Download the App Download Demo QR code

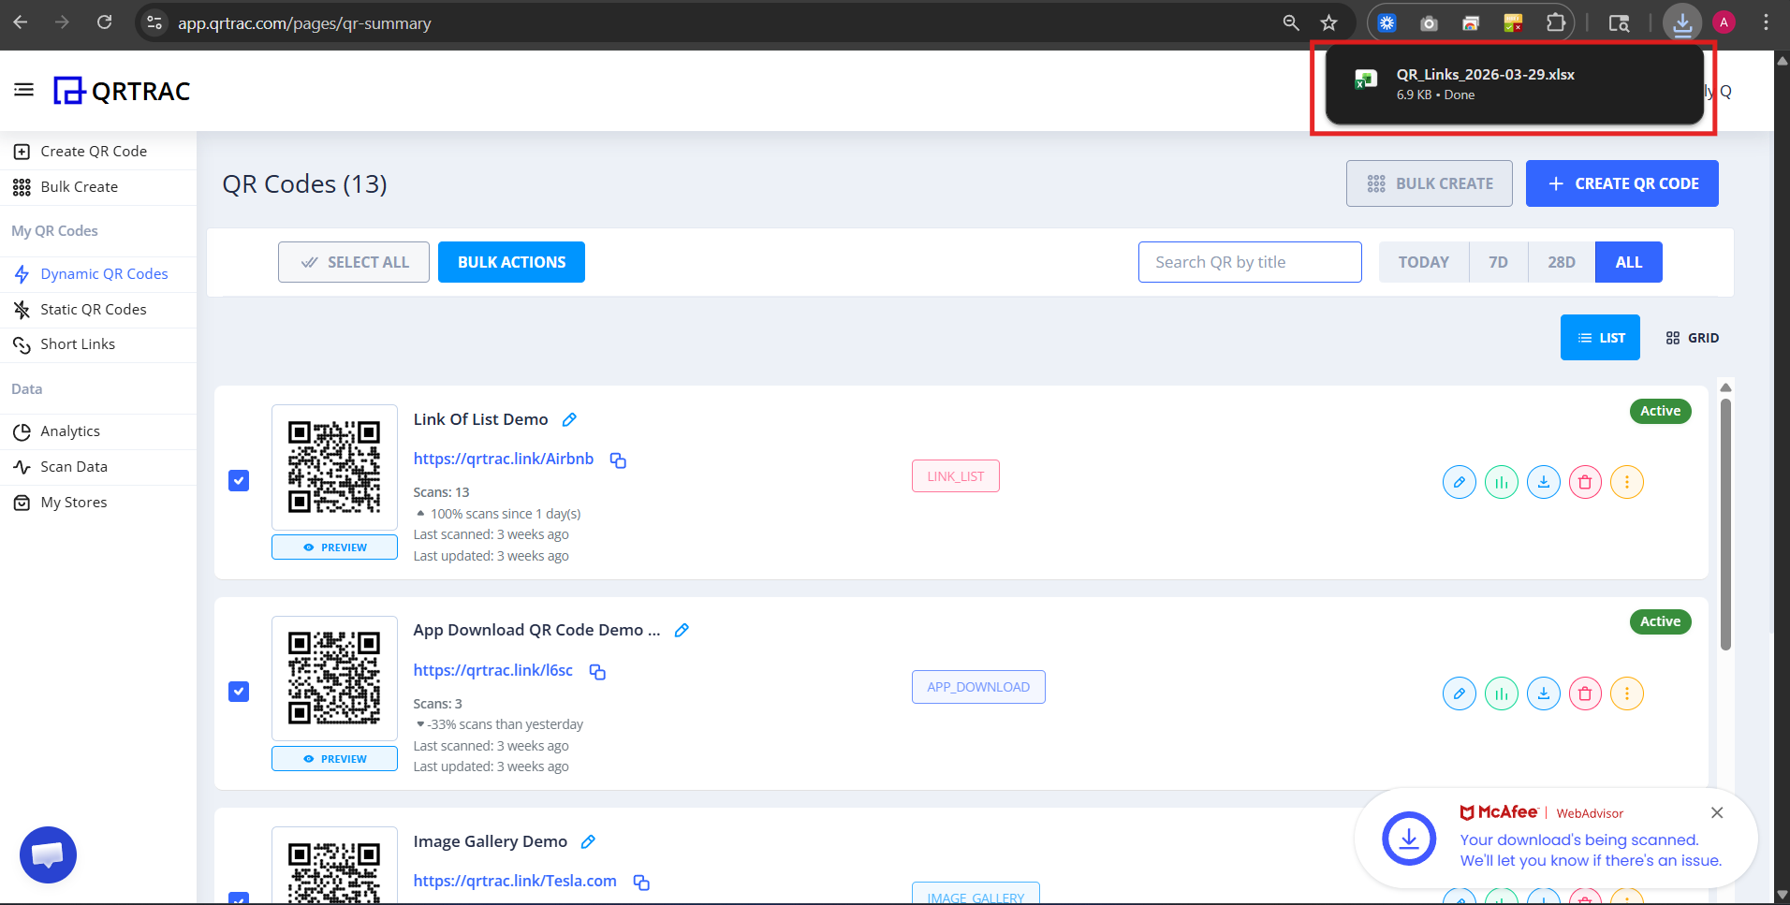coord(1543,693)
